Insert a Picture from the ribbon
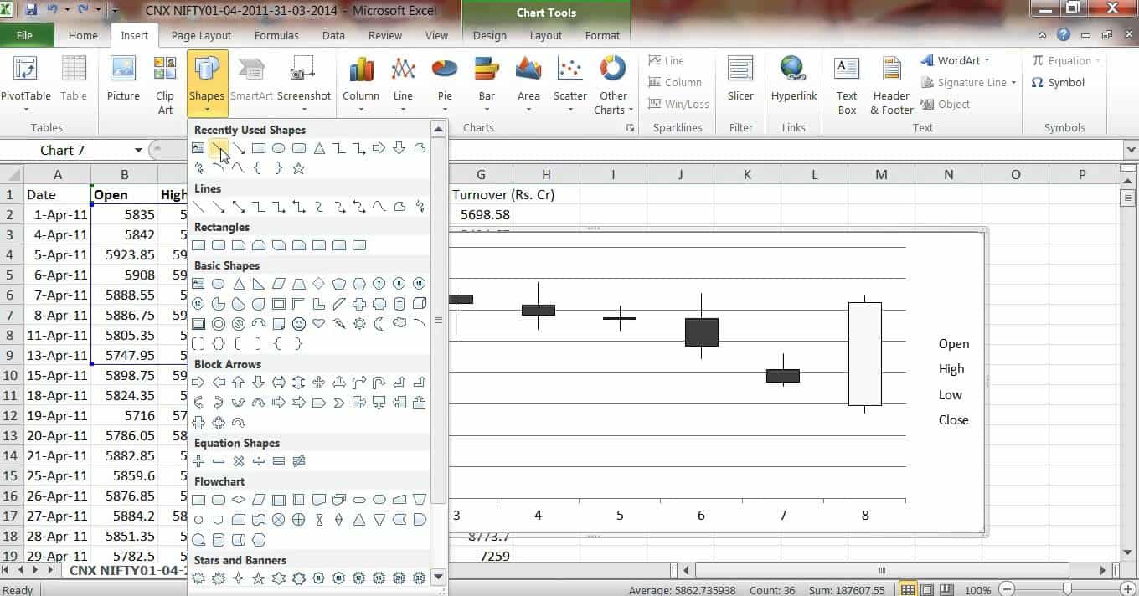The height and width of the screenshot is (596, 1139). tap(123, 80)
